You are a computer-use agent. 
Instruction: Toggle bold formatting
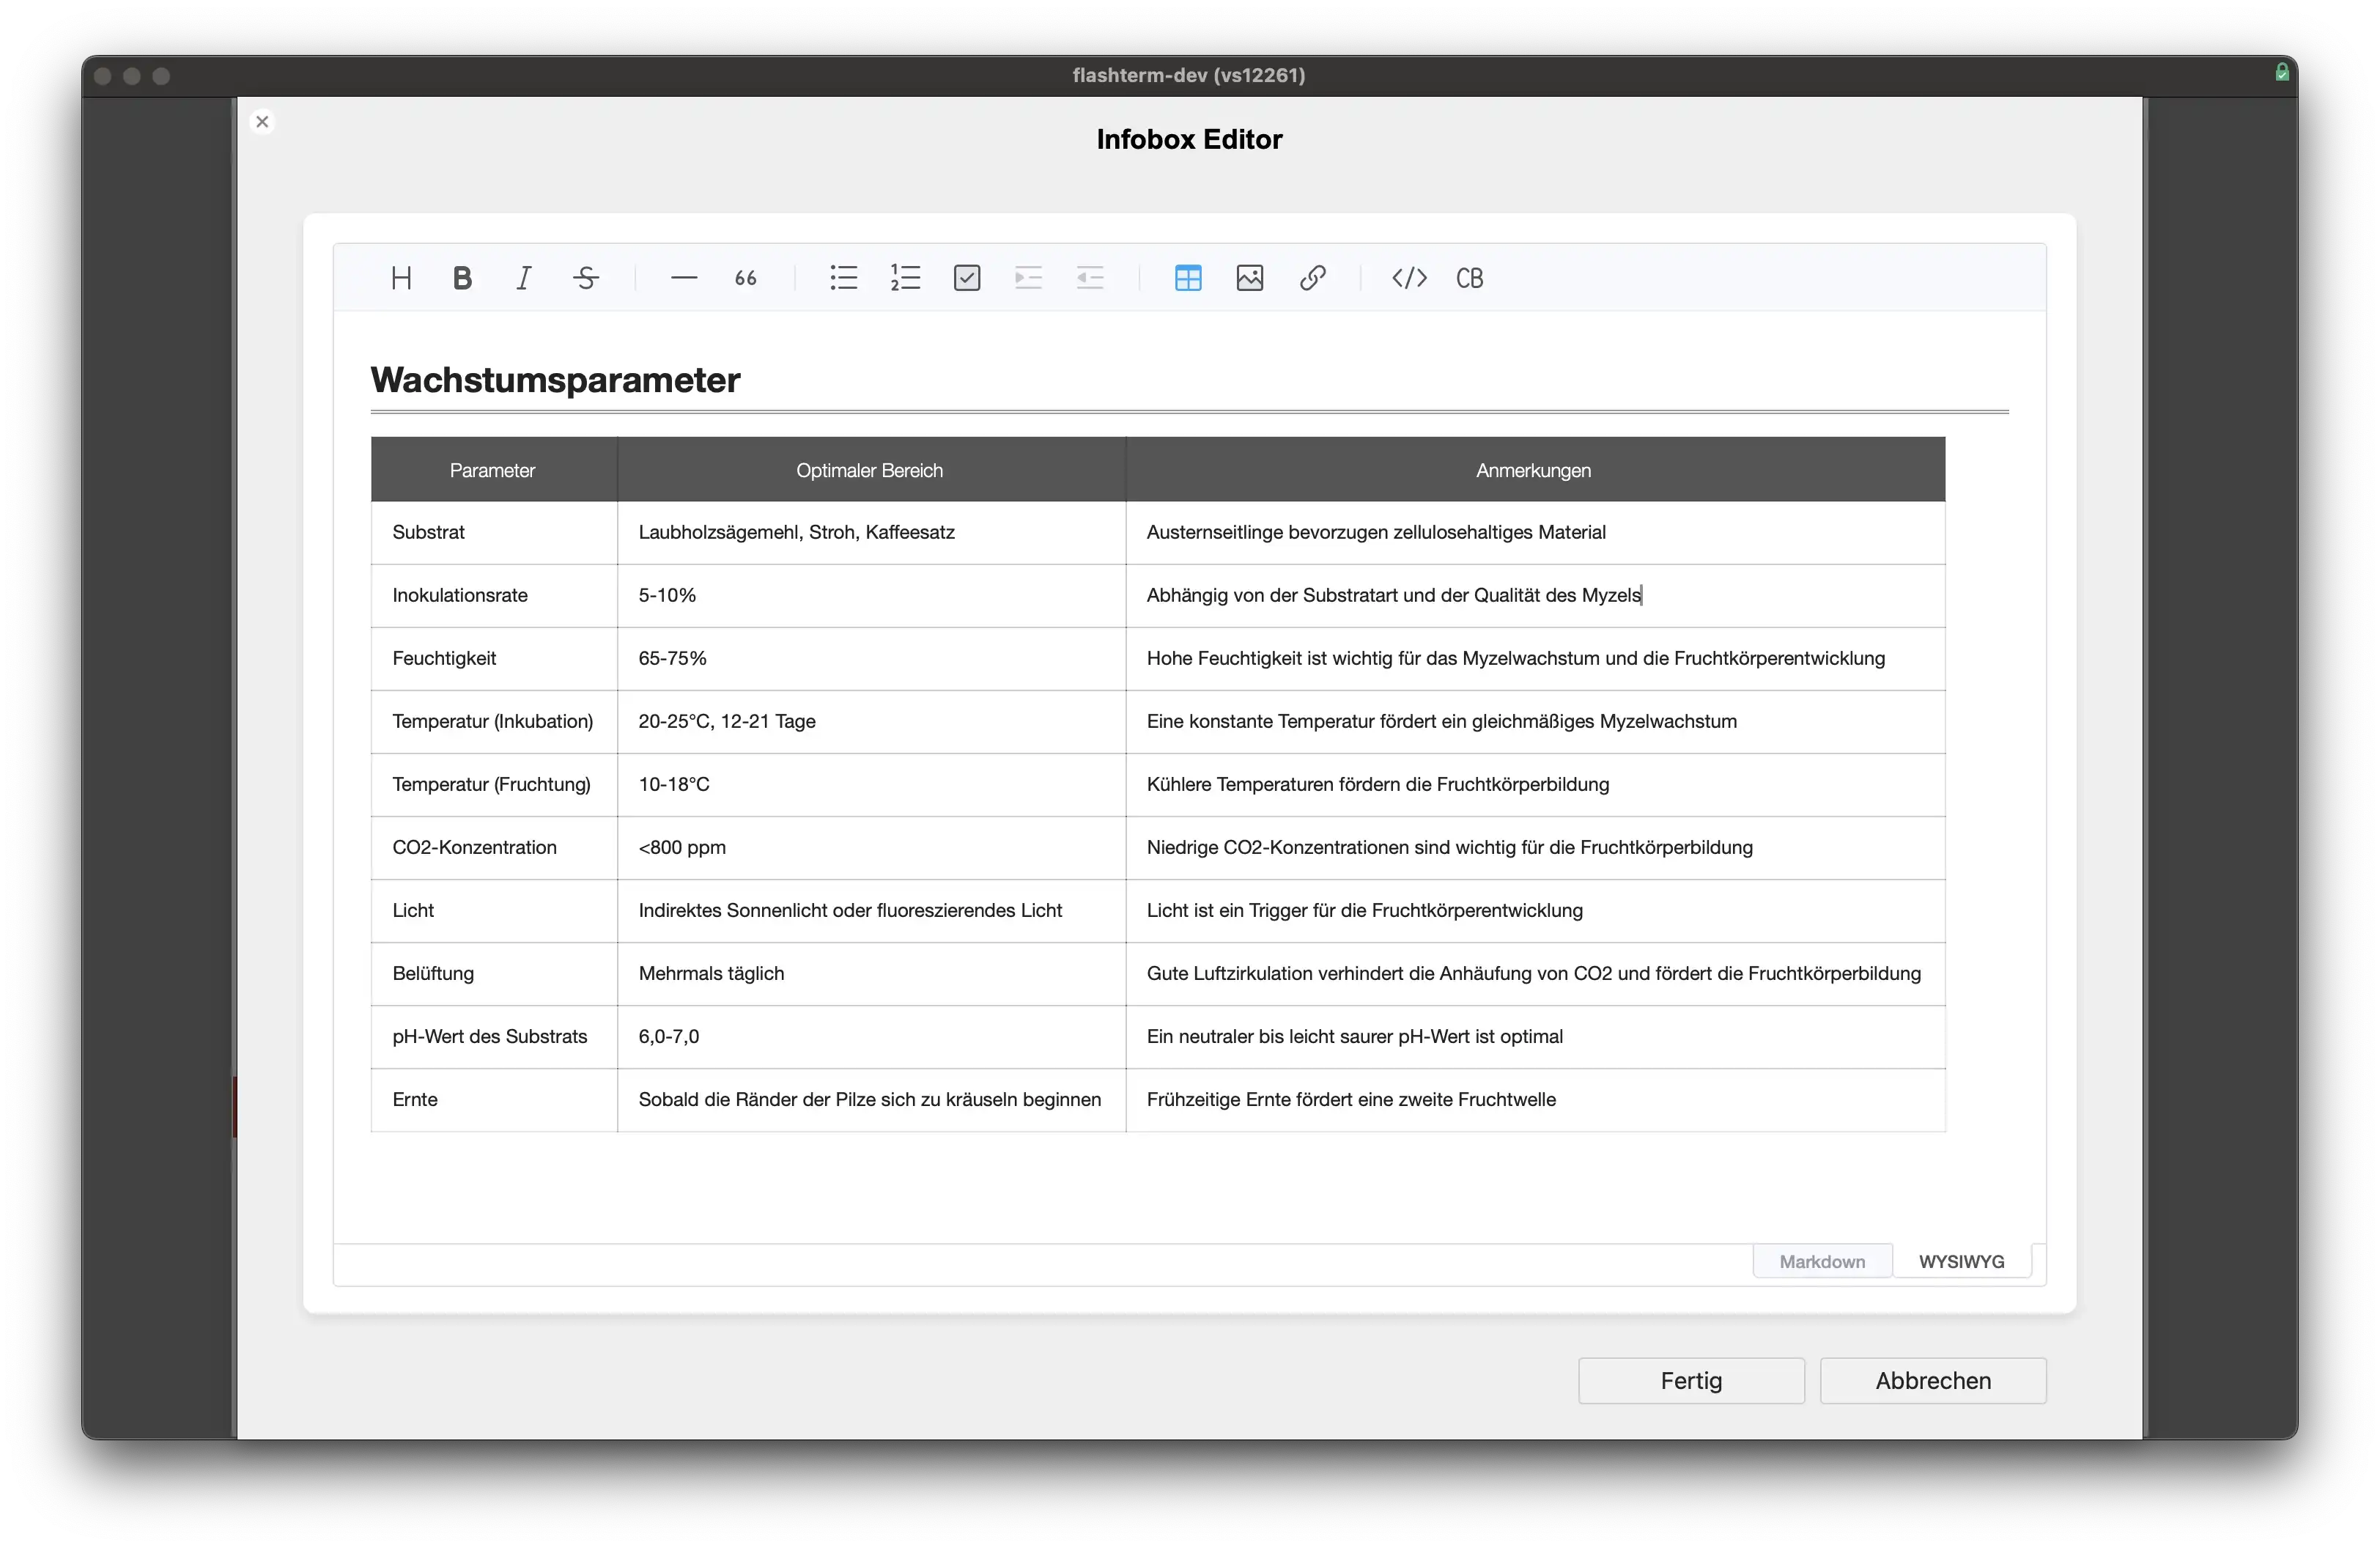(462, 278)
